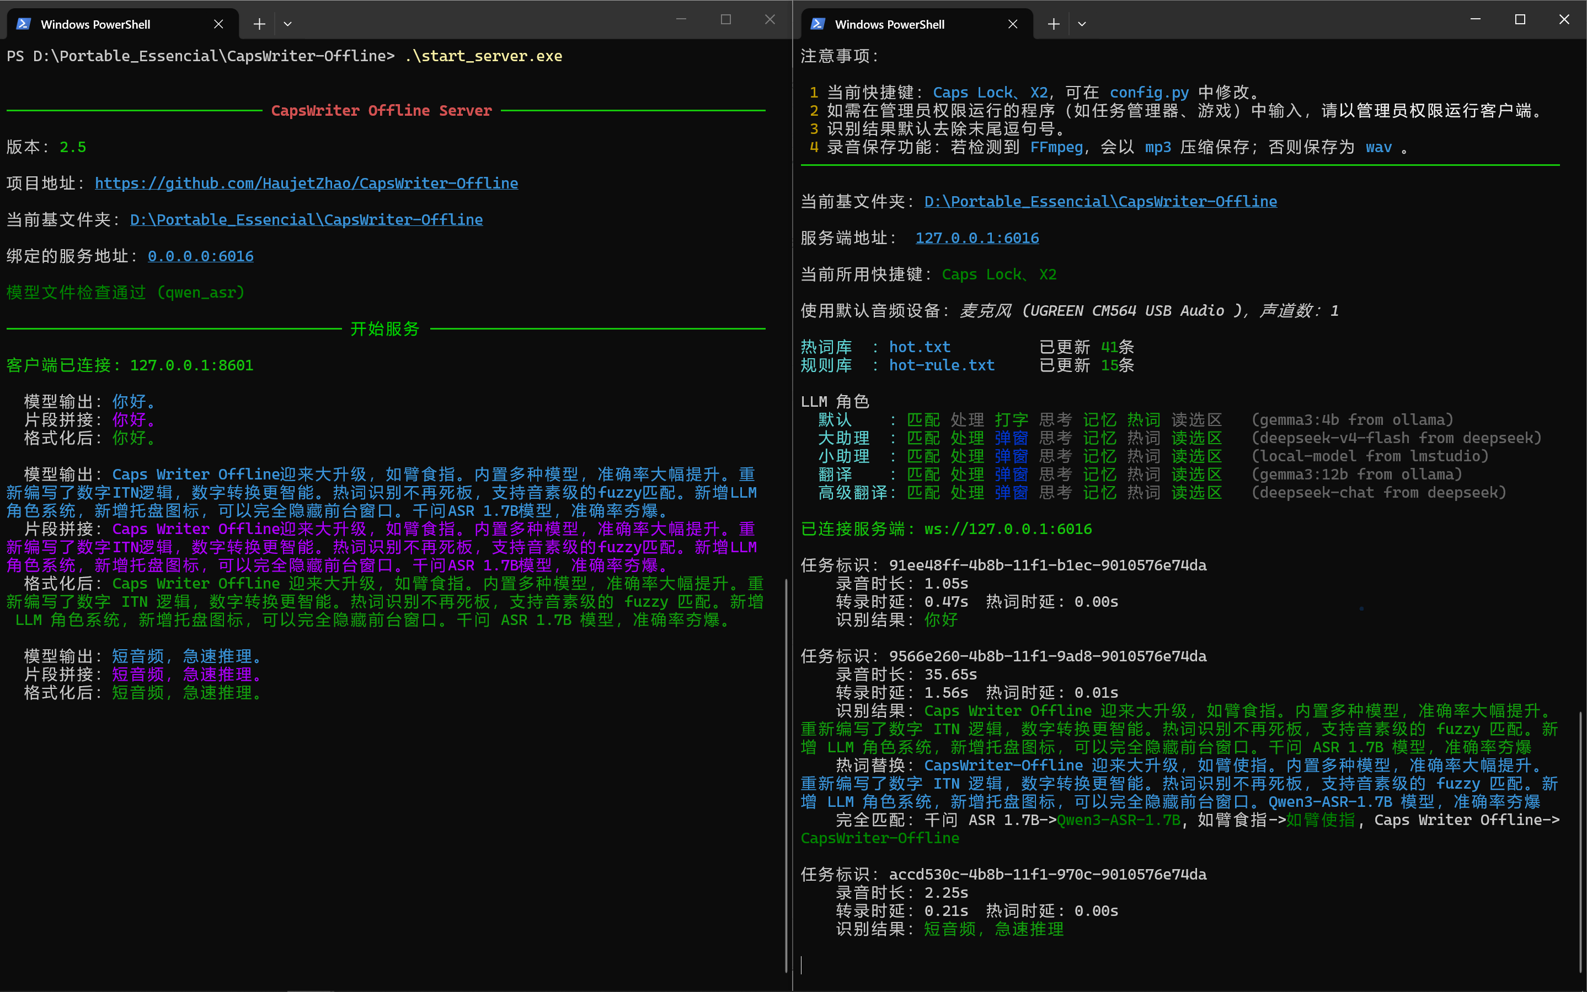The height and width of the screenshot is (992, 1587).
Task: Maximize the left terminal window
Action: [x=725, y=20]
